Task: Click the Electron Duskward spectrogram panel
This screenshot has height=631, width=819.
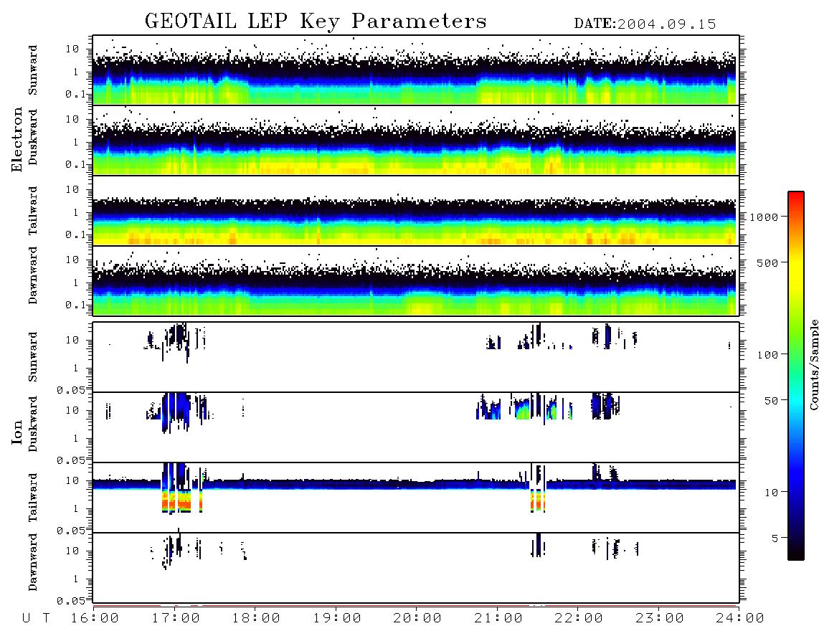Action: point(416,141)
